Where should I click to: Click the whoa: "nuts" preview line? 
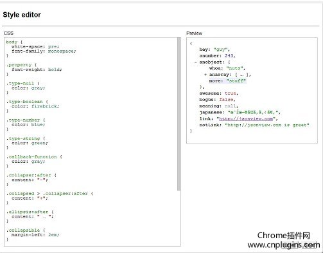227,68
